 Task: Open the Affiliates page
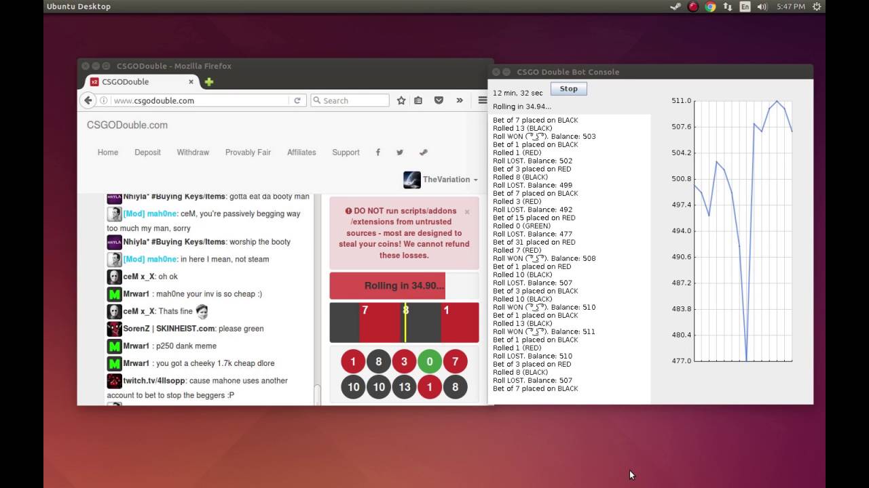301,152
